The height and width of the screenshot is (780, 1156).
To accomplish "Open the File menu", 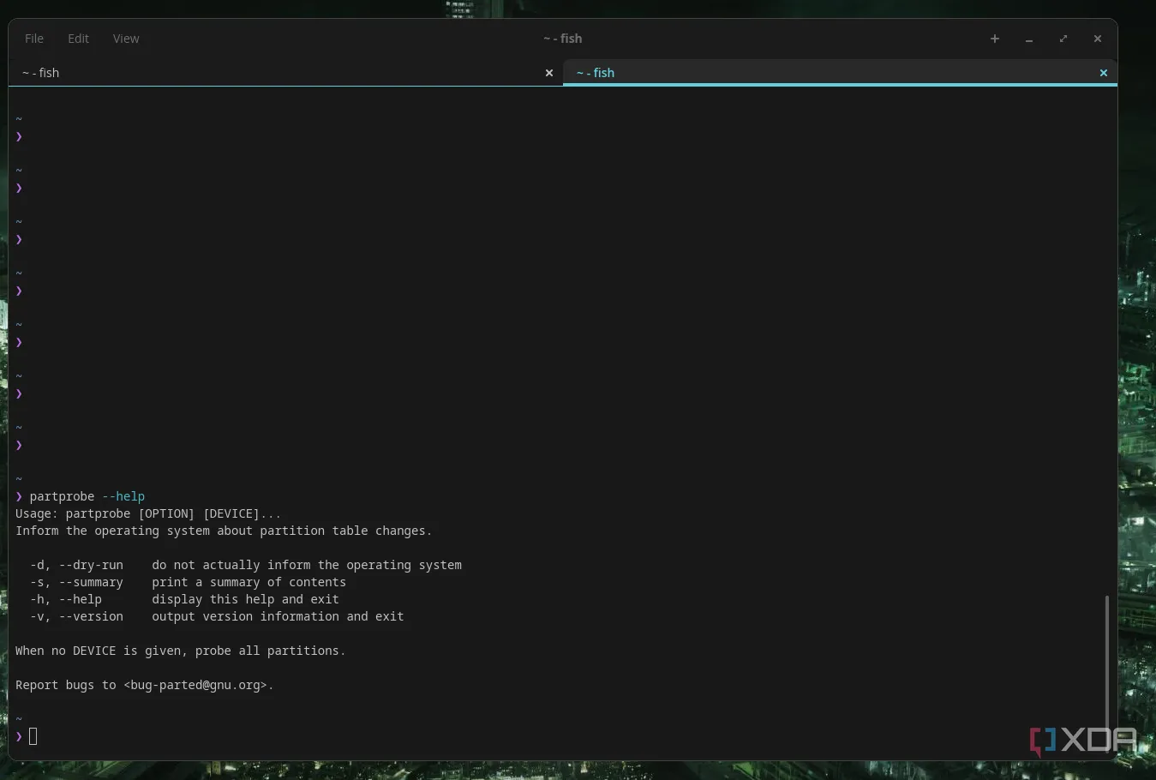I will pos(34,39).
